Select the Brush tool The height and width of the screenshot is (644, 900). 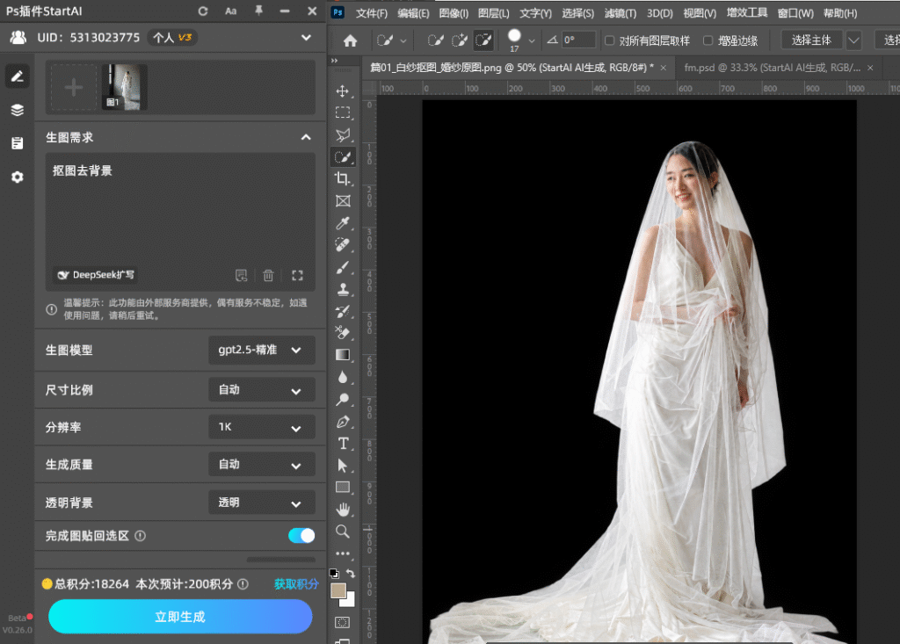point(343,267)
